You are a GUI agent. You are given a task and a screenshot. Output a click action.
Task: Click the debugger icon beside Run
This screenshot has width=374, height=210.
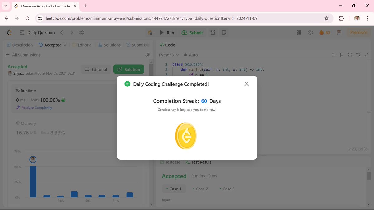click(150, 32)
